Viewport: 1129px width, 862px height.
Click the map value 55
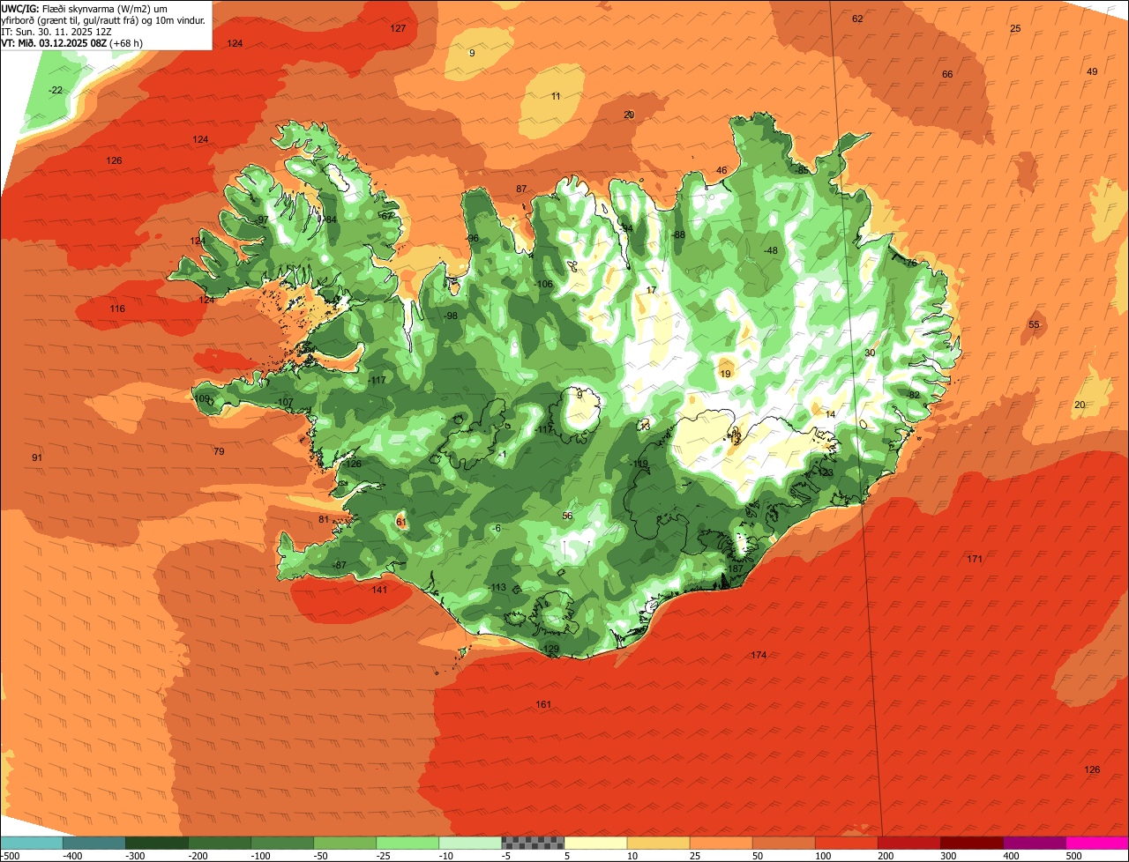coord(1034,324)
